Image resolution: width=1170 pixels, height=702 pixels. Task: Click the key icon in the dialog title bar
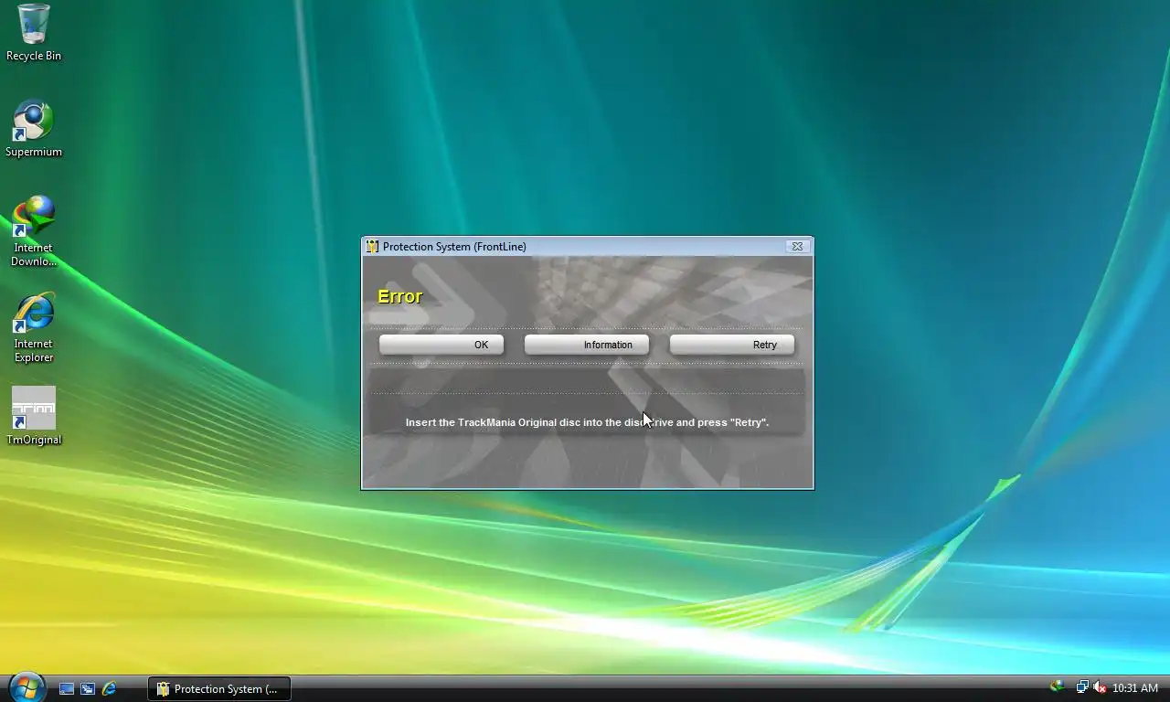(x=372, y=247)
